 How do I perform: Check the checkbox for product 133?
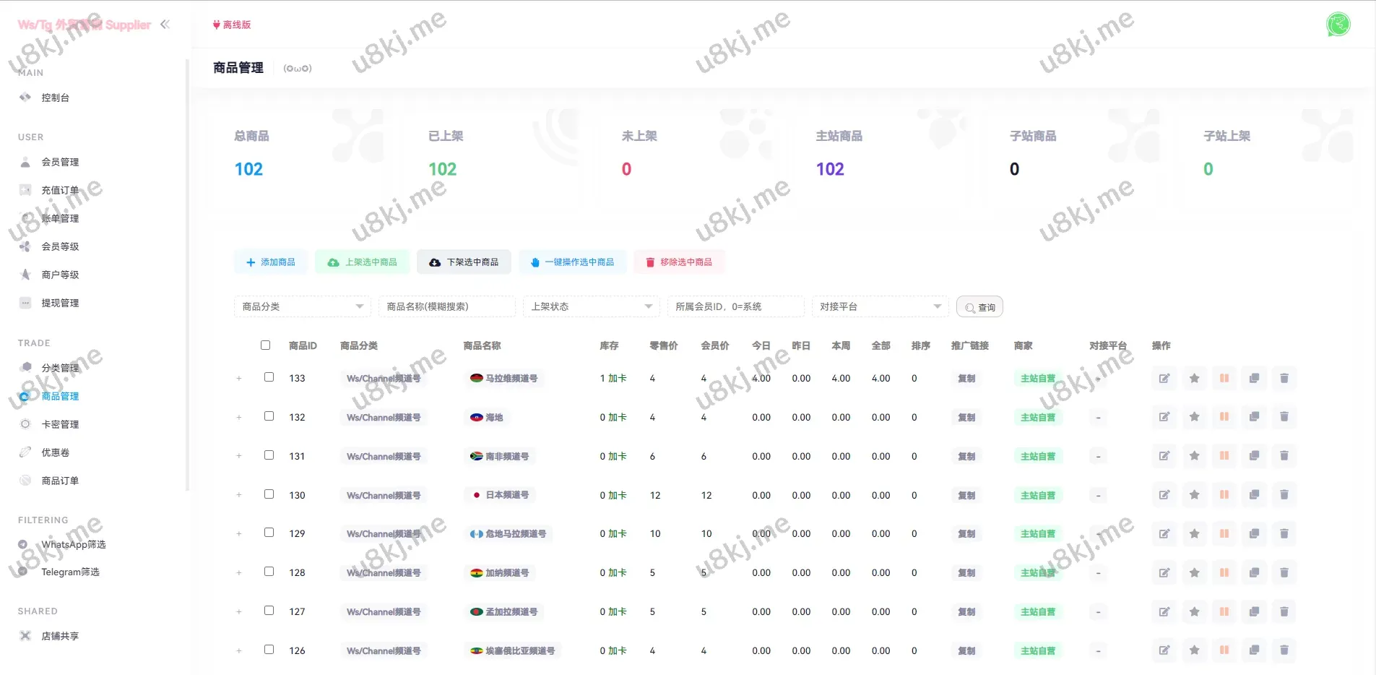[269, 377]
